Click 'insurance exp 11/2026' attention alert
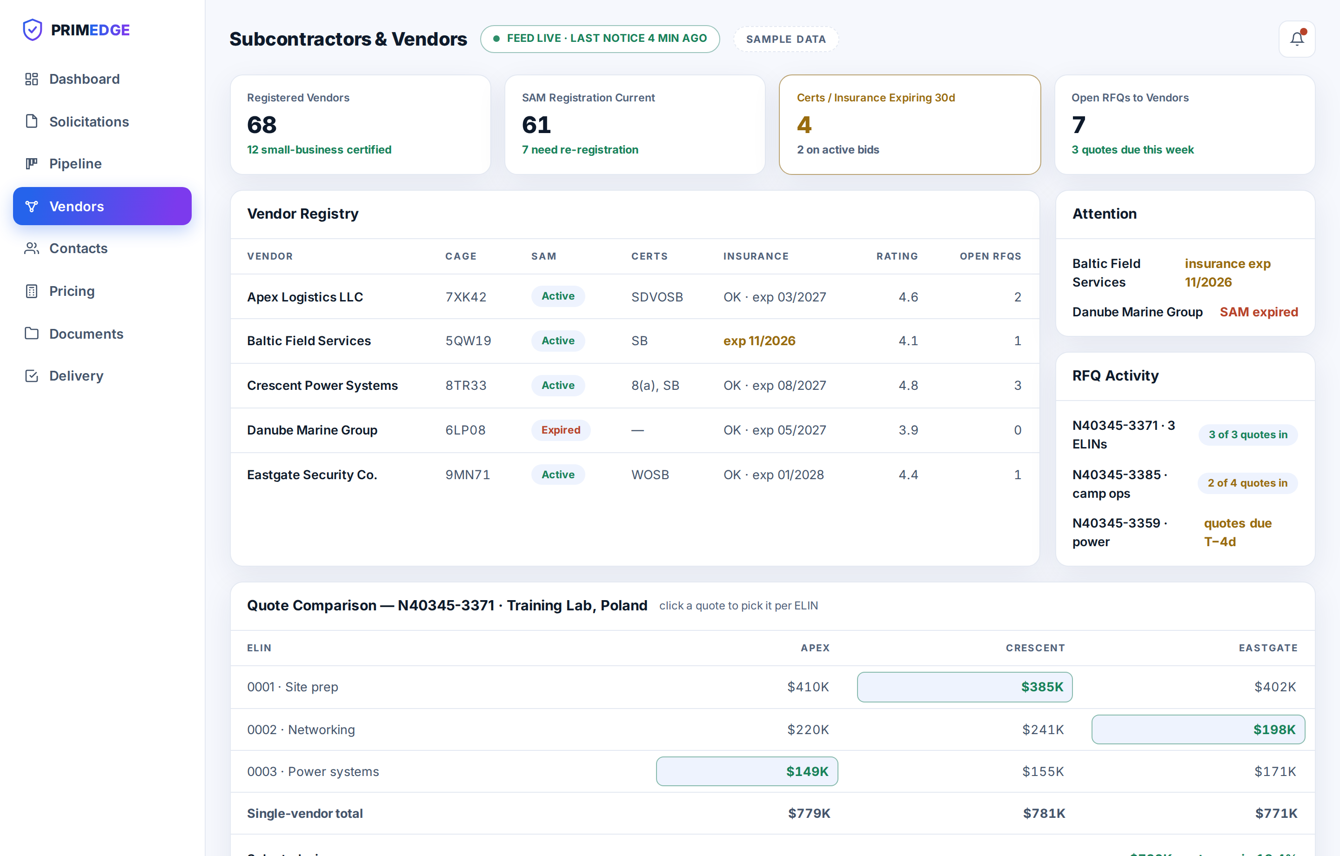The height and width of the screenshot is (856, 1340). 1227,273
